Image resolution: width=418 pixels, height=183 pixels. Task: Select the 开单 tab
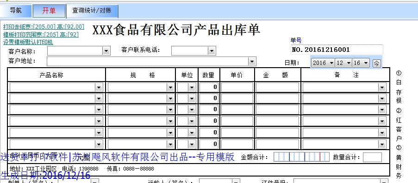49,11
